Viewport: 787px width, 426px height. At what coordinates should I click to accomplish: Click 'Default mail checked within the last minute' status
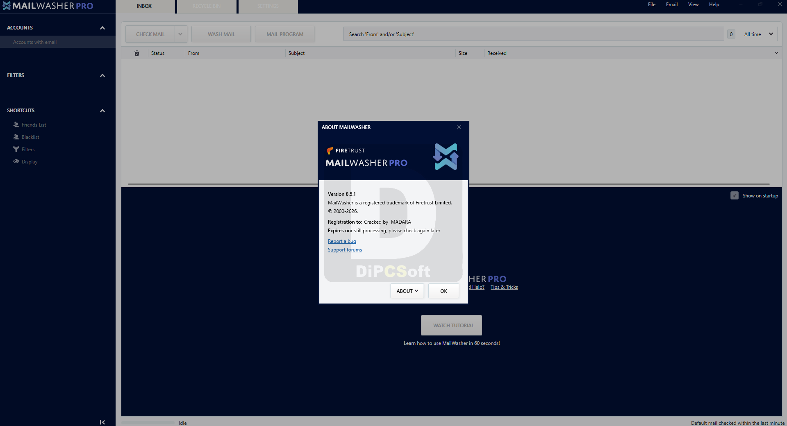738,423
